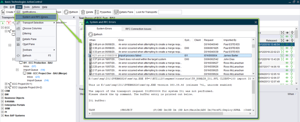
Task: Open Inbox (23) under ECC Project Dev
Action: pyautogui.click(x=33, y=77)
